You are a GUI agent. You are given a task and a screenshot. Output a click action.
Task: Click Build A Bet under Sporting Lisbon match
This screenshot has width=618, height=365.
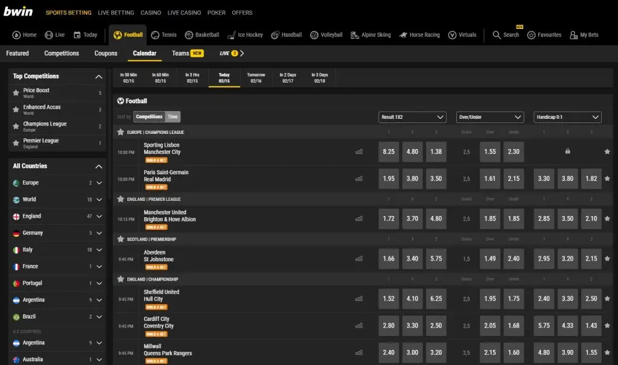click(156, 160)
